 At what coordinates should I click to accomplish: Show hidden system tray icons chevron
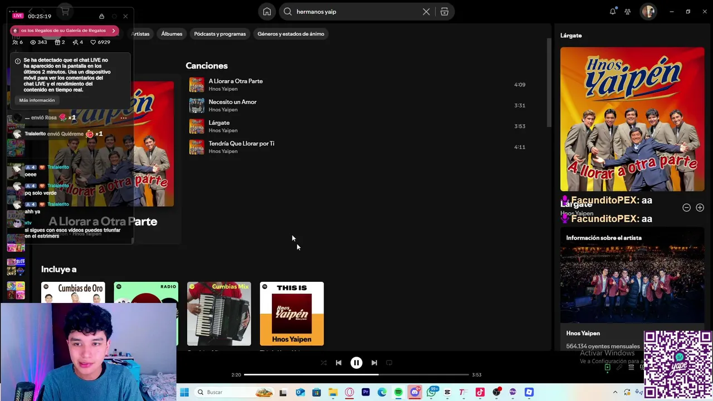[x=615, y=392]
